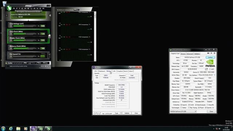
Task: Toggle the DirectML checkbox in GPU-Z
Action: (x=208, y=105)
